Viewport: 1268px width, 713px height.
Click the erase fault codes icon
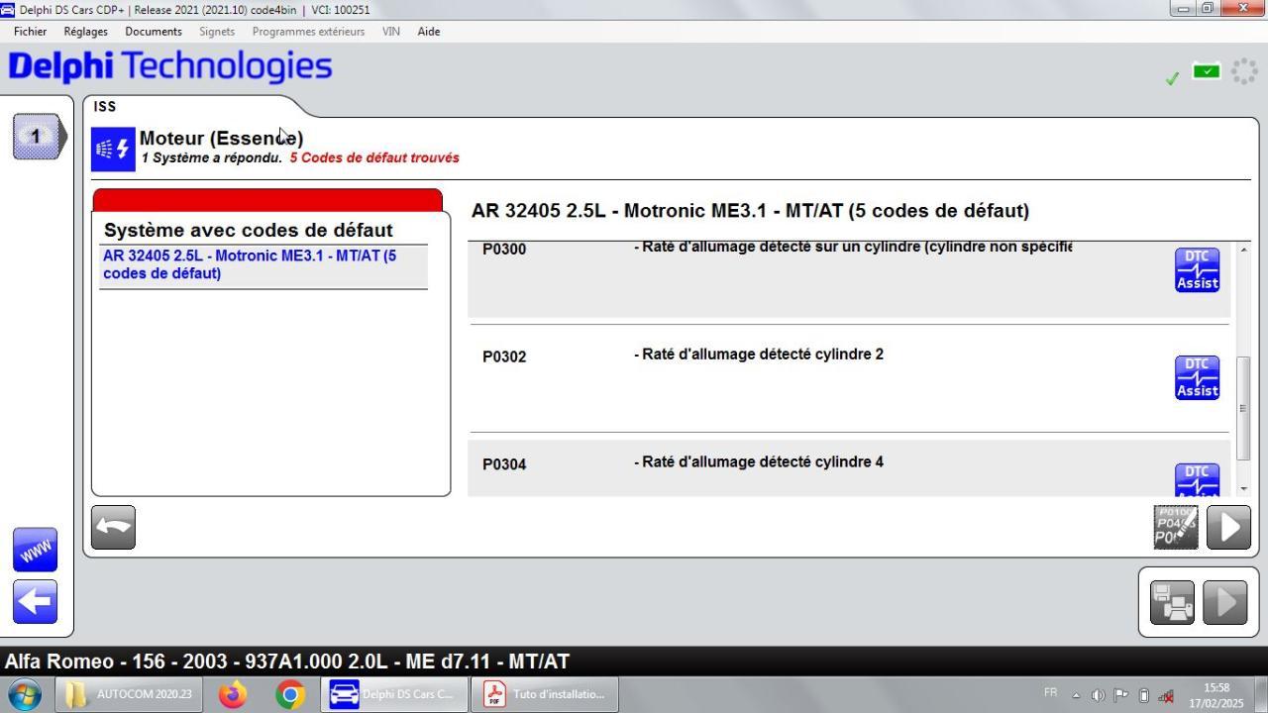point(1176,527)
